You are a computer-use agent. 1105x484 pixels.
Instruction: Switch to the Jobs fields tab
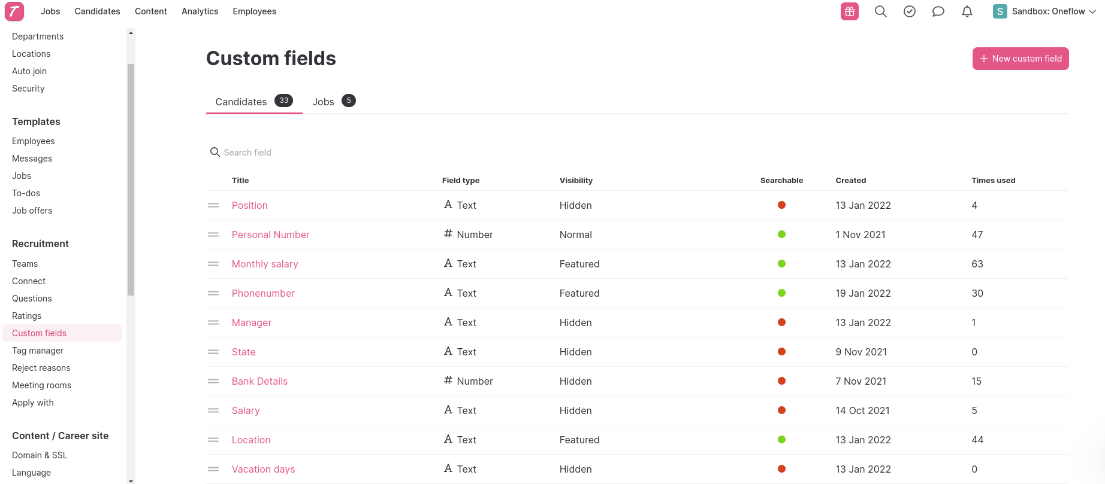334,101
